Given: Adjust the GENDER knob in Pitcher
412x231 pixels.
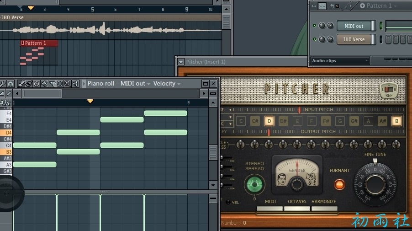Looking at the screenshot, I should (x=297, y=184).
